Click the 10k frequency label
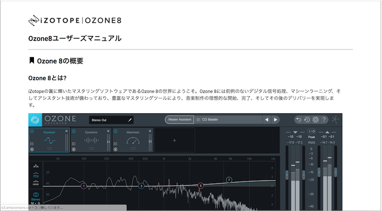382x211 pixels. coord(249,159)
